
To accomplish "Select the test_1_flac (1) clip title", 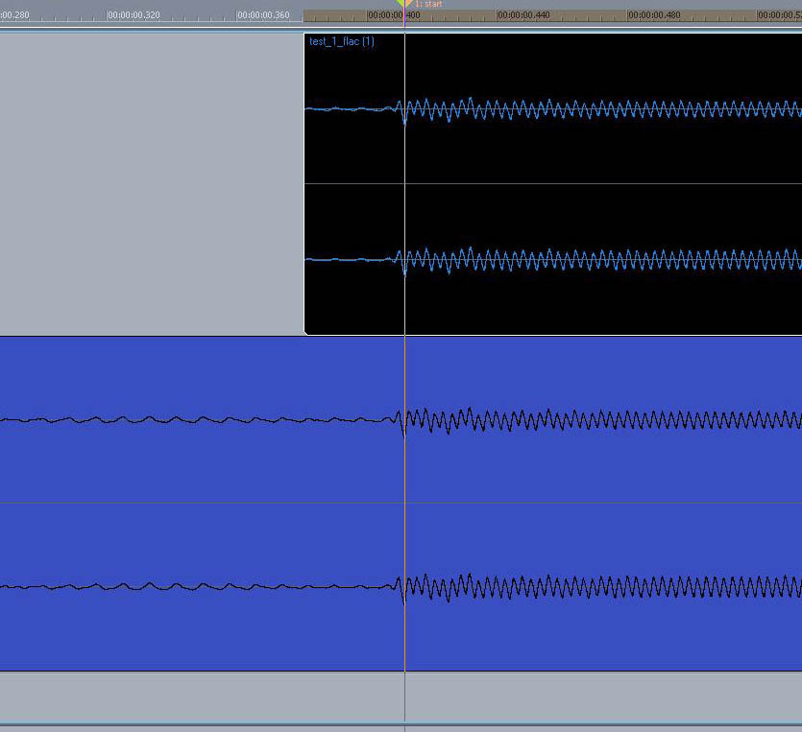I will tap(342, 41).
